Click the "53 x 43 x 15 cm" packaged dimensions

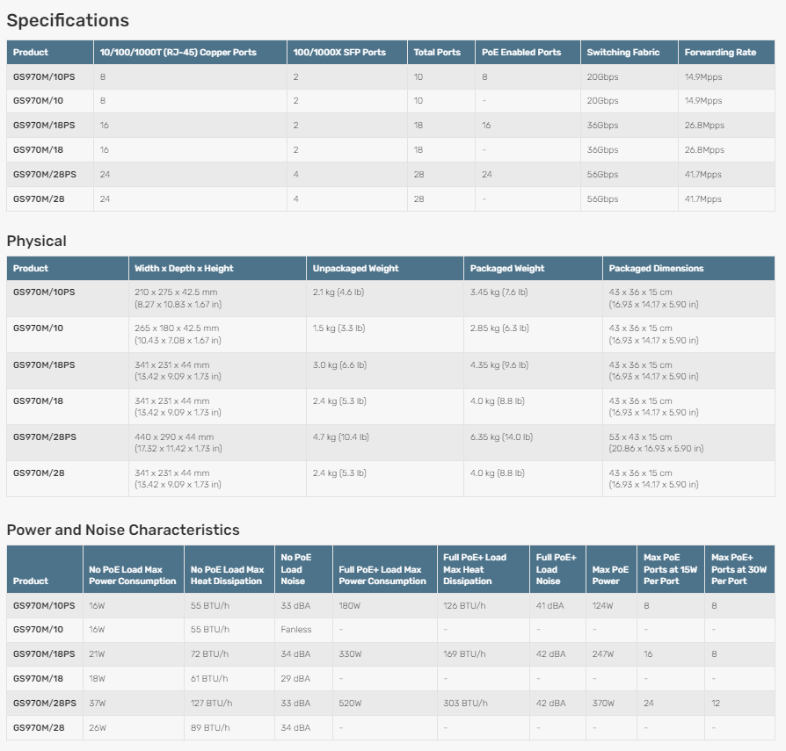click(x=641, y=437)
